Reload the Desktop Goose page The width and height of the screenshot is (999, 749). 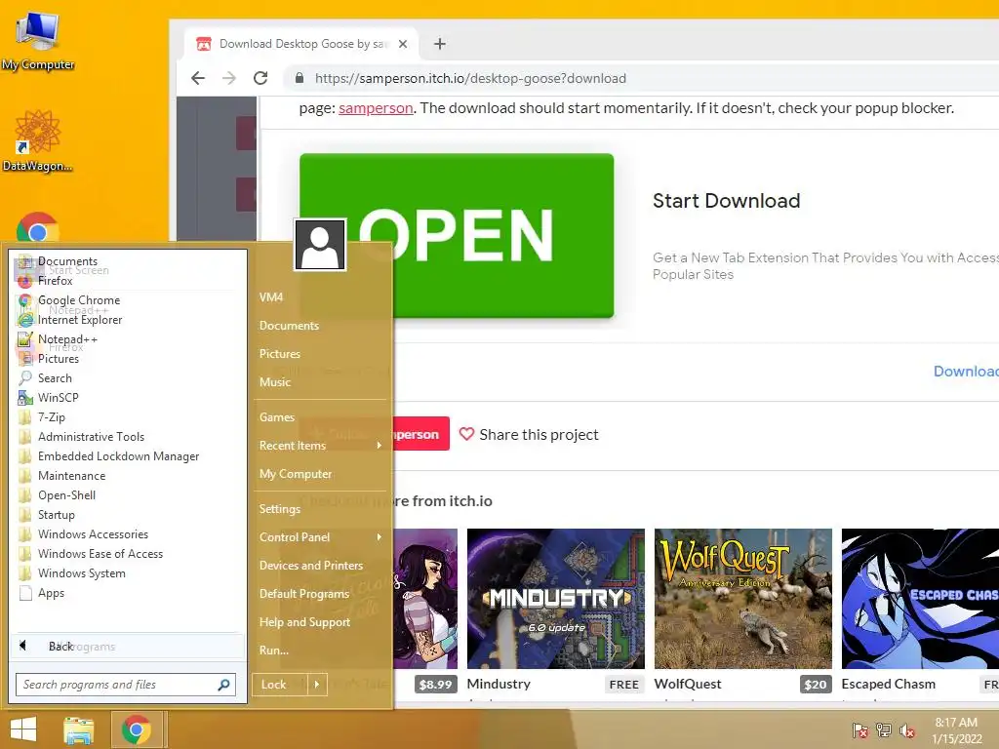(x=260, y=78)
